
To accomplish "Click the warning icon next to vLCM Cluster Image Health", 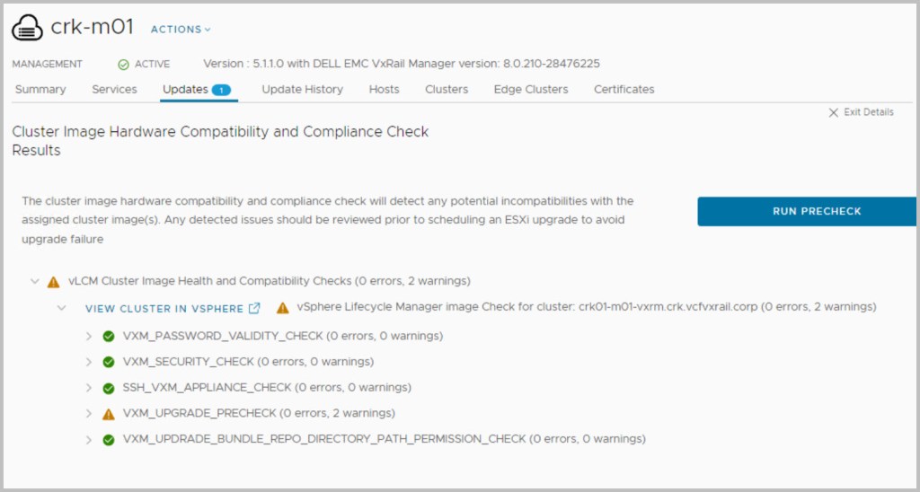I will tap(53, 281).
